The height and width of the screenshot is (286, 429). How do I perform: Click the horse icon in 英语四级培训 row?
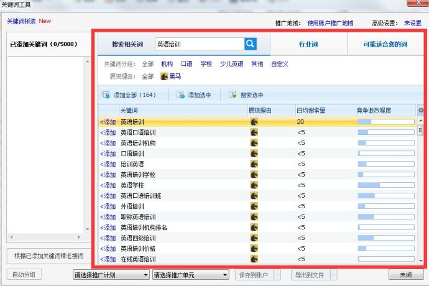pyautogui.click(x=254, y=238)
